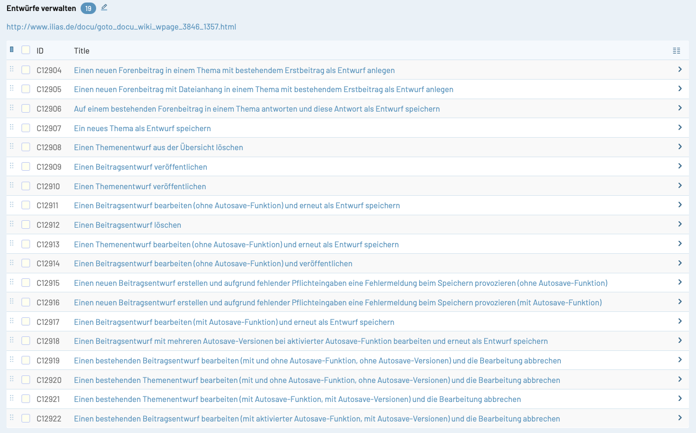
Task: Click the 19 case count badge
Action: tap(88, 9)
